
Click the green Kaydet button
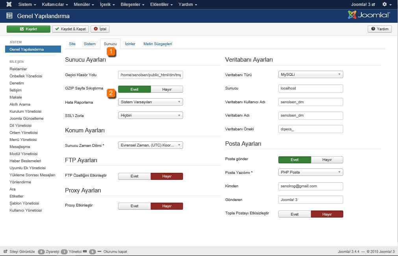tap(28, 29)
